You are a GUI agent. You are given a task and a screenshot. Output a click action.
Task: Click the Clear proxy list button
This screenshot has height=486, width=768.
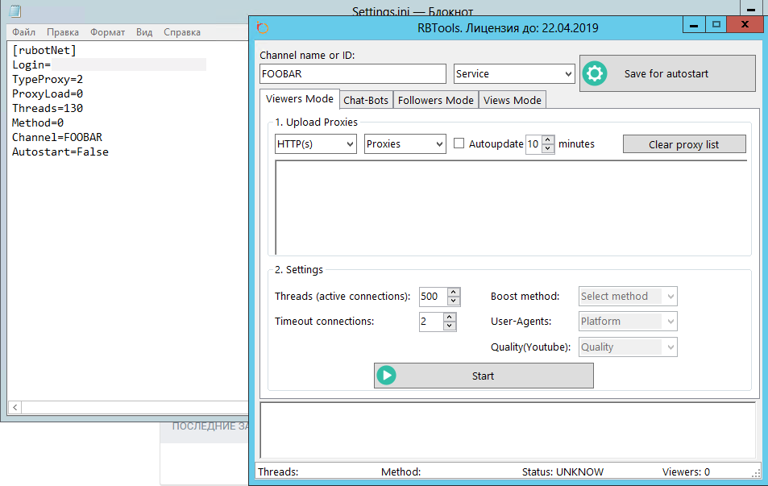(683, 144)
